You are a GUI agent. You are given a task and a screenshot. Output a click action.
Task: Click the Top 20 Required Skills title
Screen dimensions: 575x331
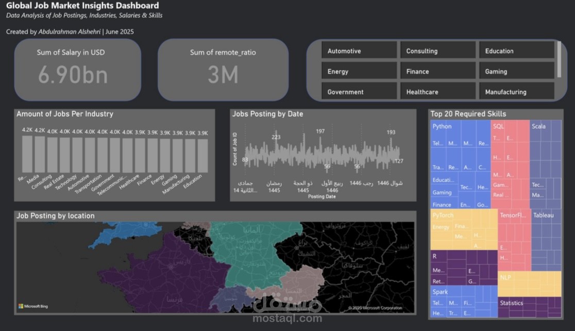(x=468, y=114)
